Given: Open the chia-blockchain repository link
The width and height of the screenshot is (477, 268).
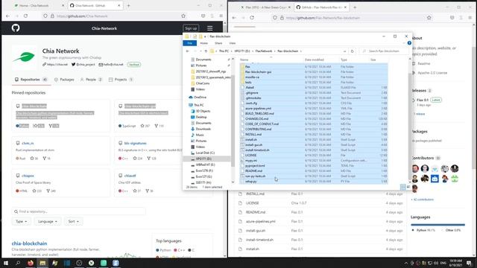Looking at the screenshot, I should point(29,243).
